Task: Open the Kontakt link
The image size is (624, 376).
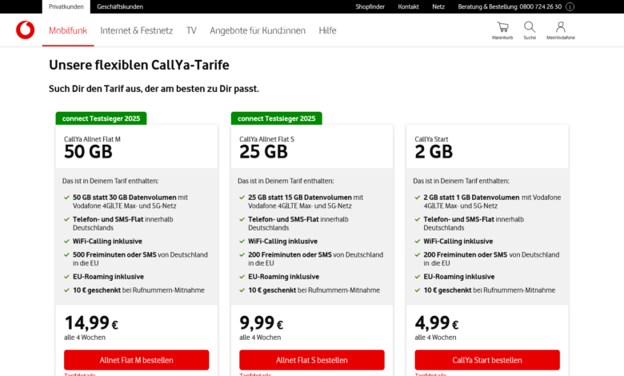Action: coord(408,6)
